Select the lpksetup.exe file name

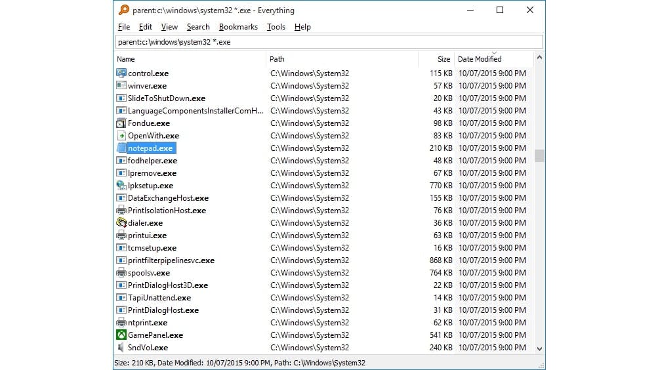point(151,186)
